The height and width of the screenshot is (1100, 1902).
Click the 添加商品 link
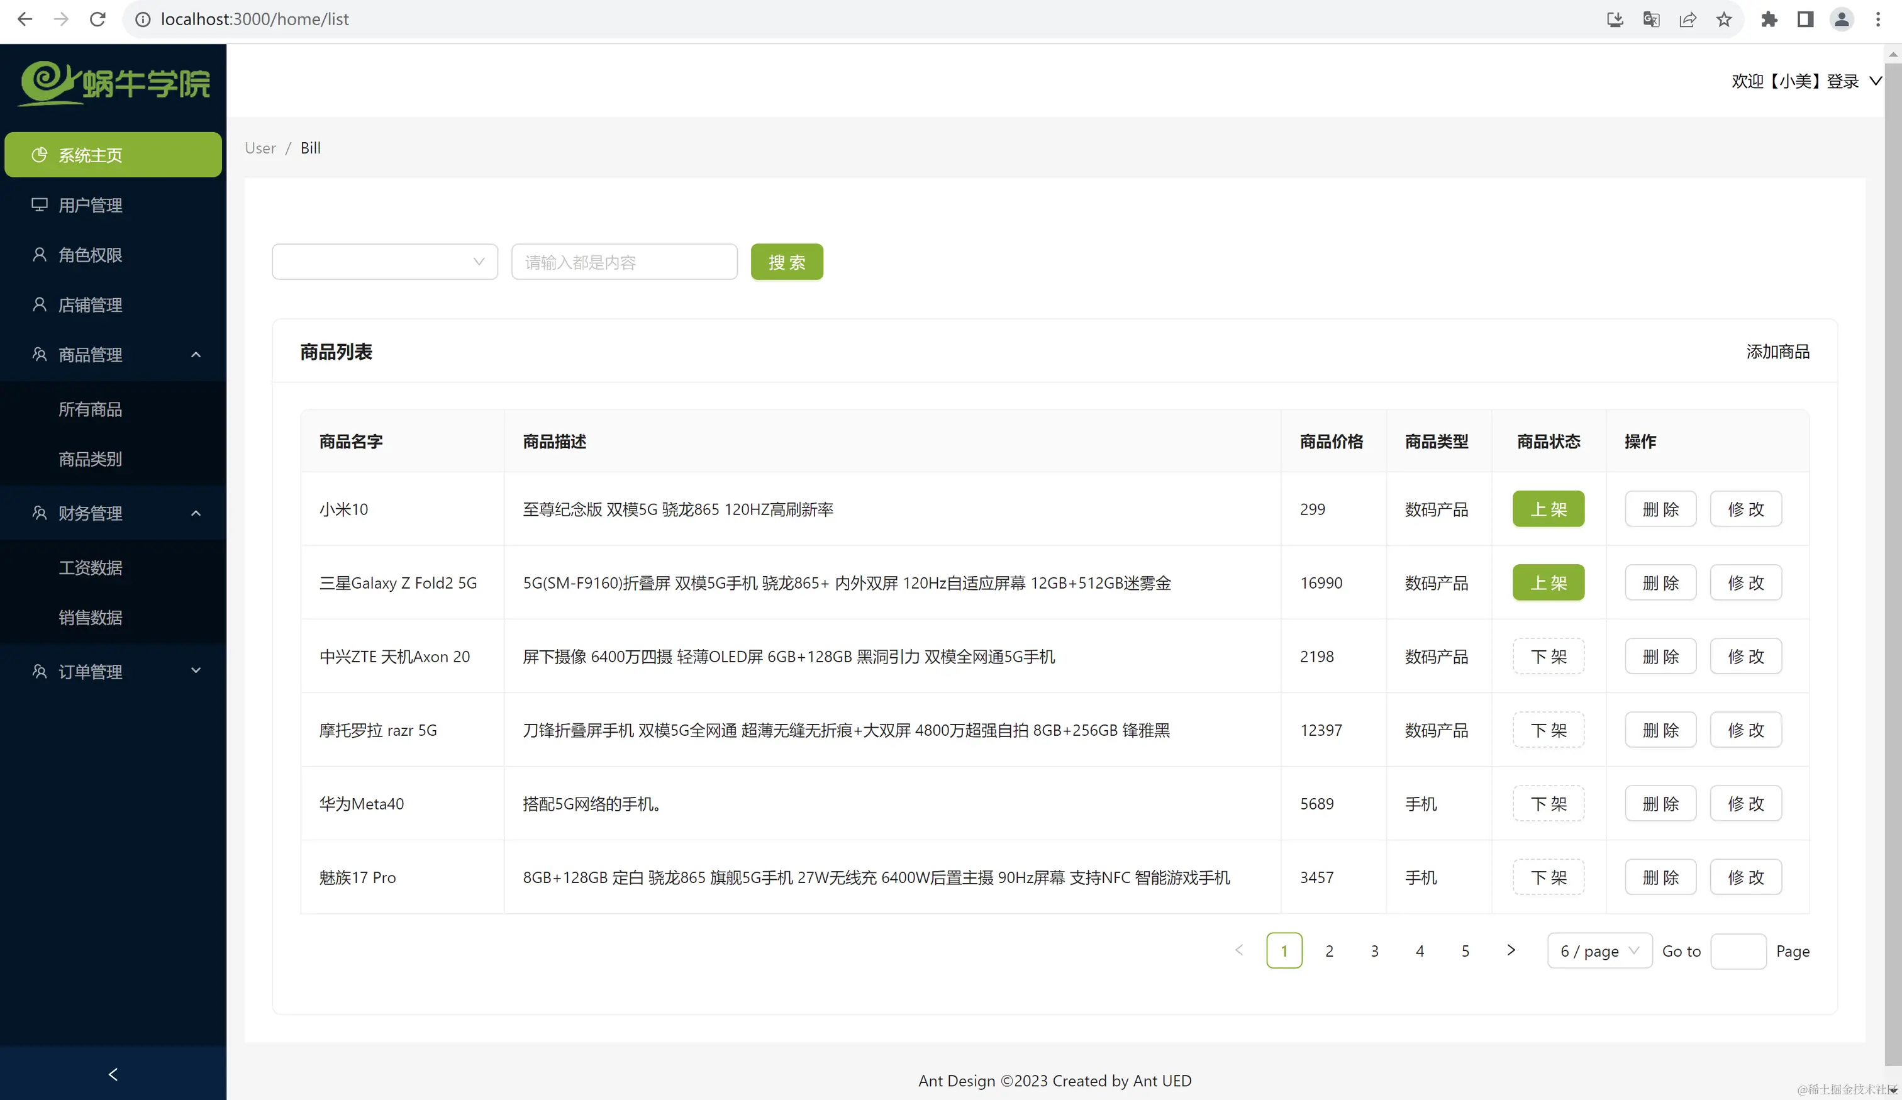(x=1777, y=352)
